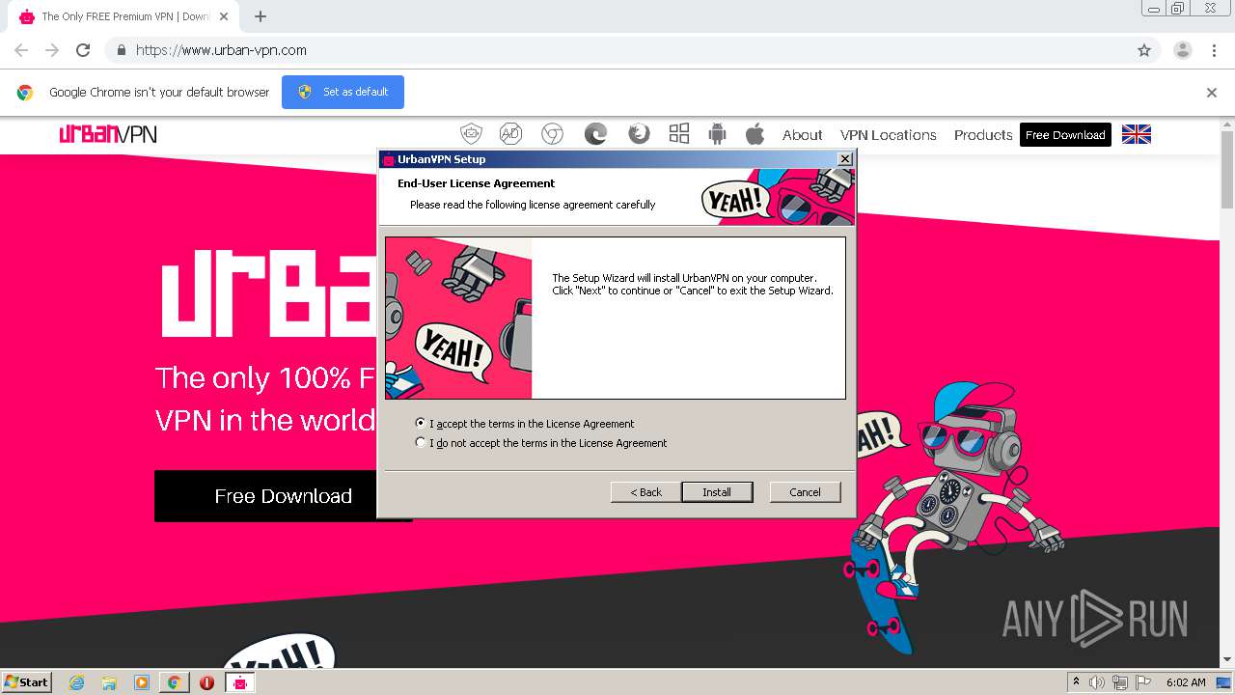This screenshot has width=1235, height=695.
Task: Click the Install button in setup
Action: click(x=717, y=492)
